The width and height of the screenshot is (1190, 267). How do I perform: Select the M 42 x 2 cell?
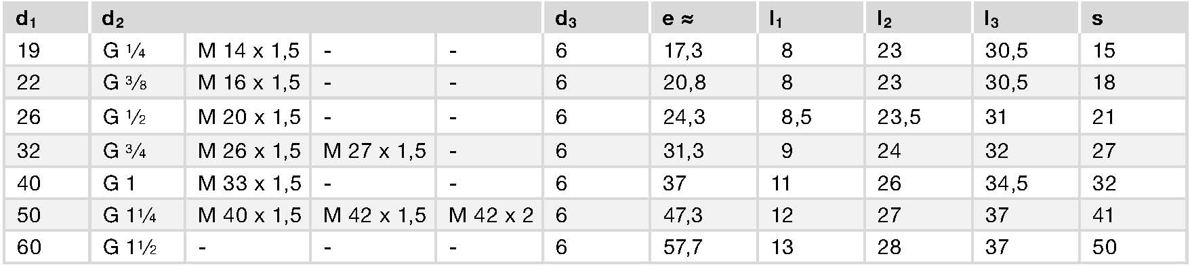click(489, 215)
